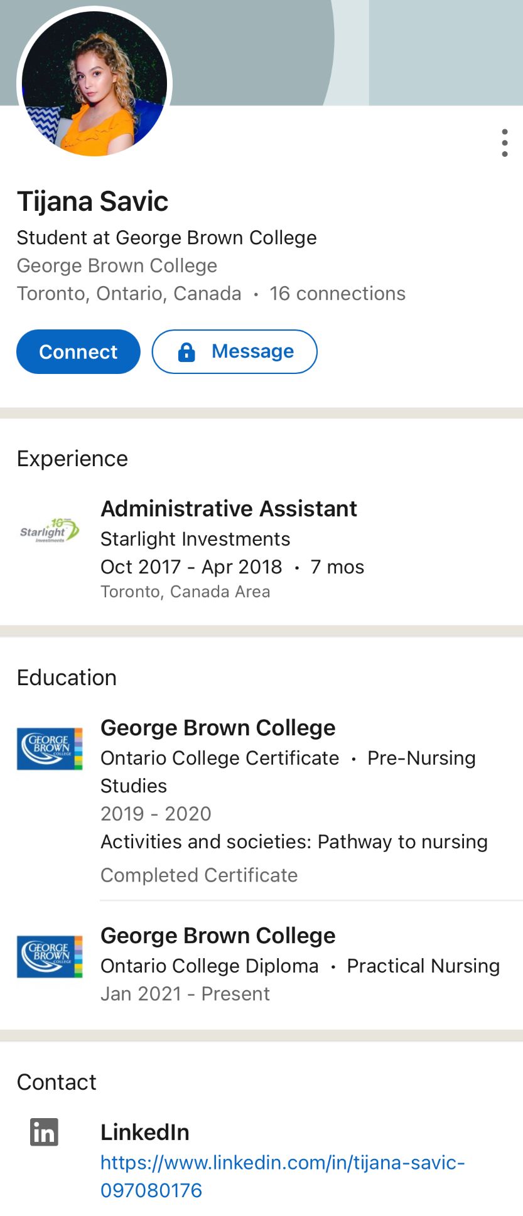The image size is (523, 1216).
Task: Click the Tijana Savic profile name
Action: 92,201
